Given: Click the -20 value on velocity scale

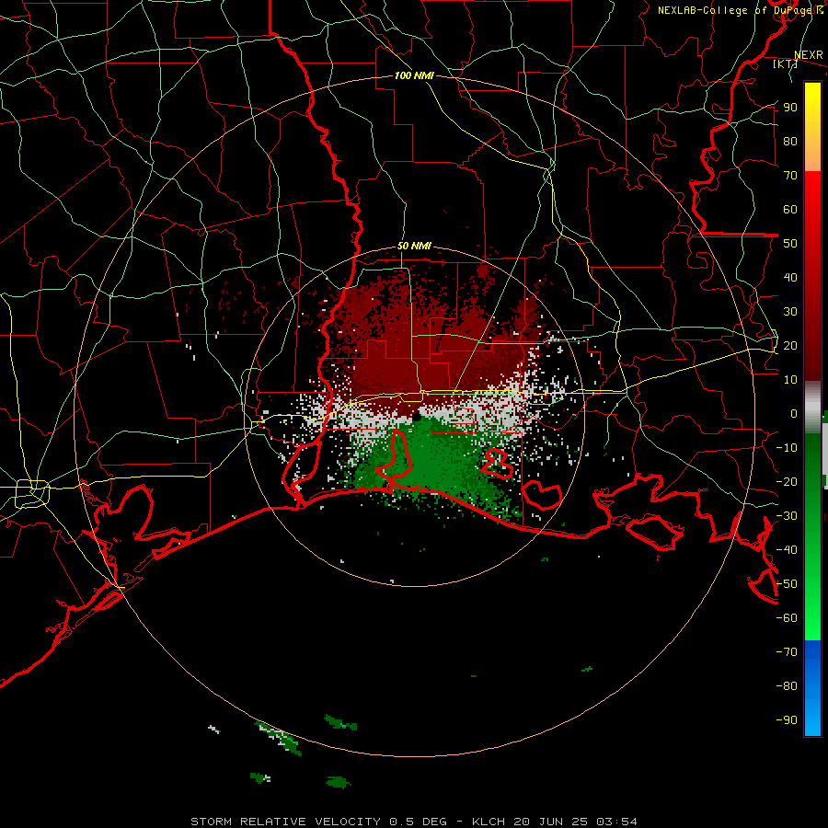Looking at the screenshot, I should point(787,481).
